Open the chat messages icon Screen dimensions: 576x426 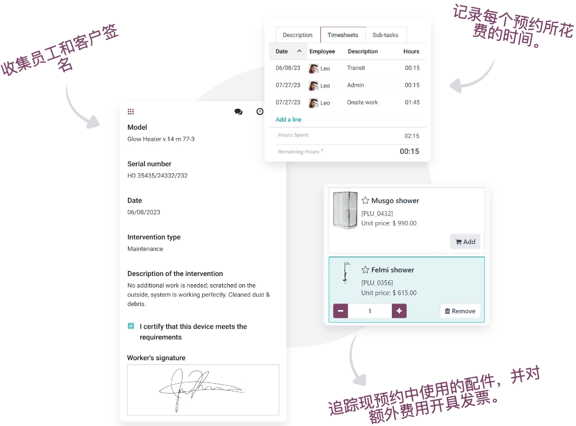tap(239, 112)
